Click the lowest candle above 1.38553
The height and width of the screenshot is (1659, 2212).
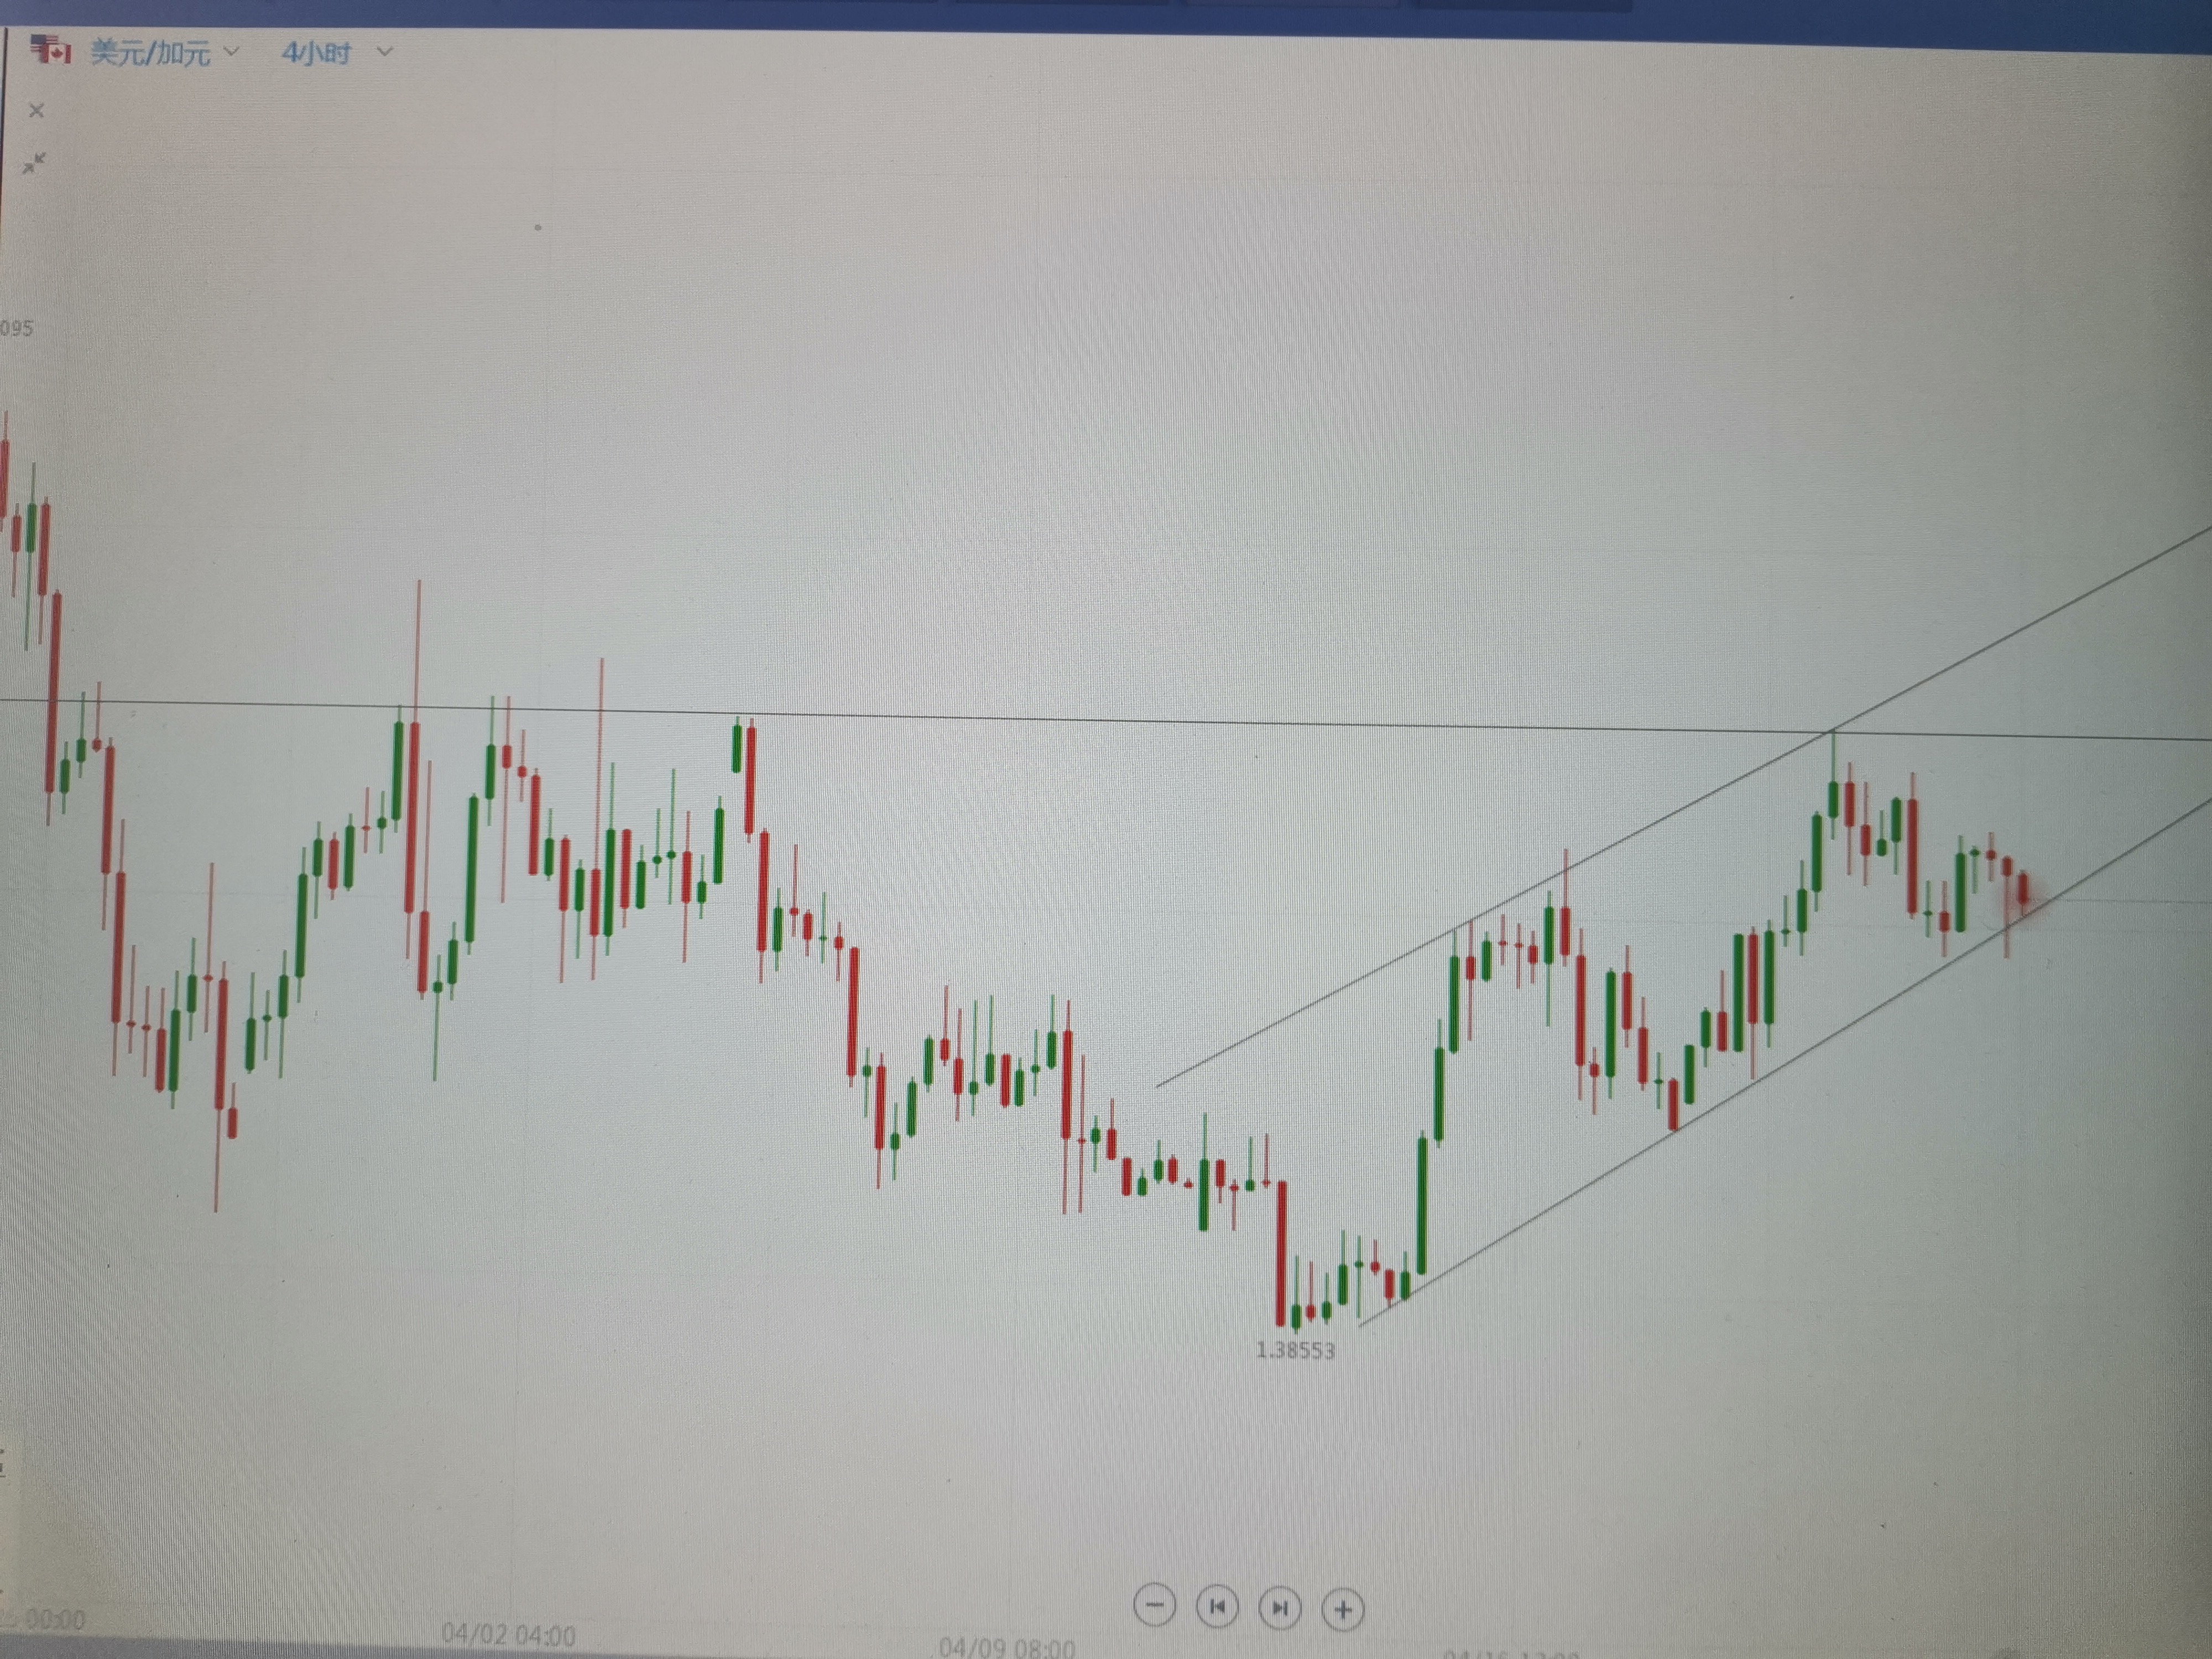(x=1281, y=1253)
